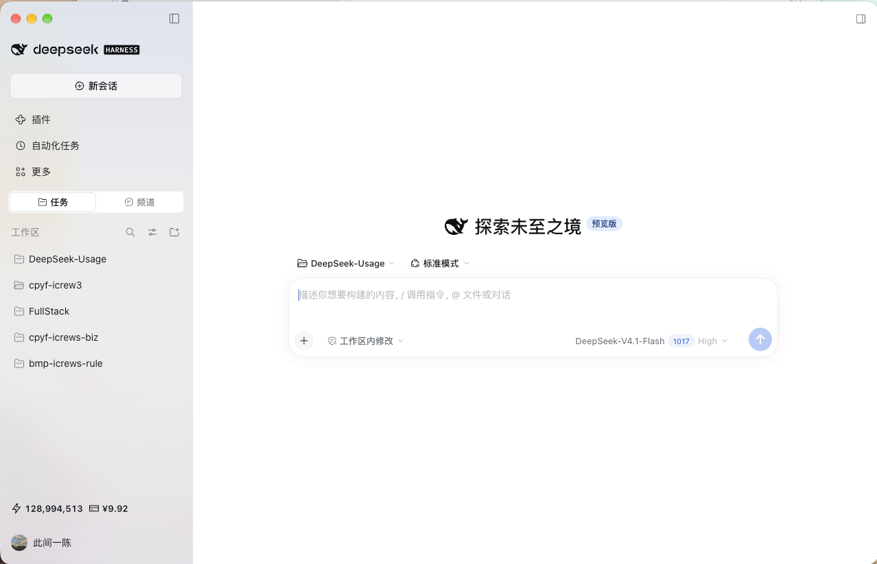Focus the prompt description input field
Screen dimensions: 877x564
pyautogui.click(x=533, y=295)
